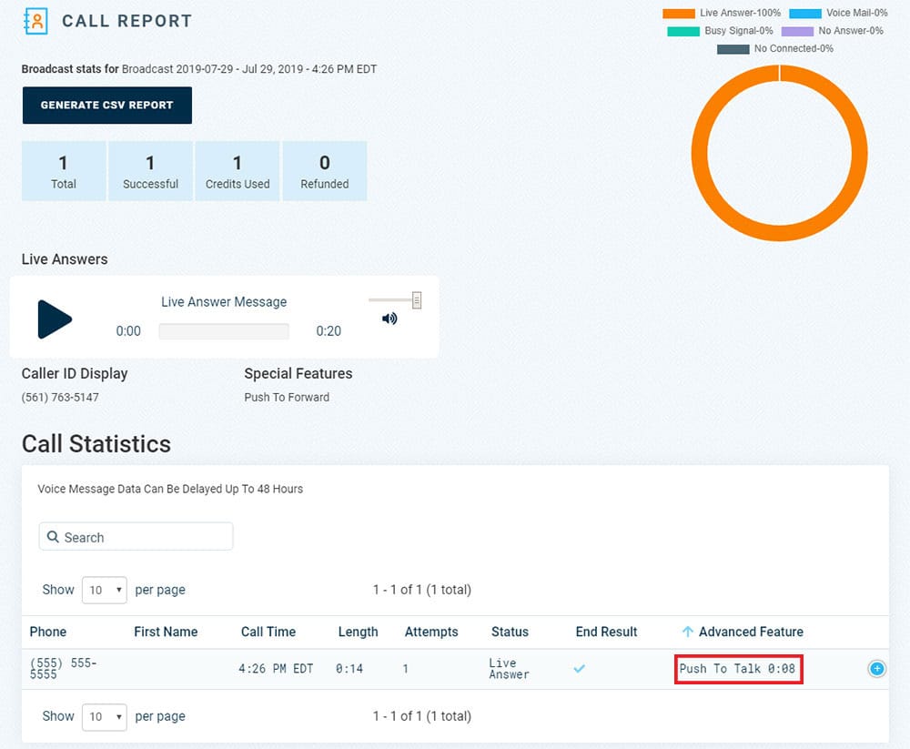
Task: Click the Live Answer status cell
Action: [509, 669]
